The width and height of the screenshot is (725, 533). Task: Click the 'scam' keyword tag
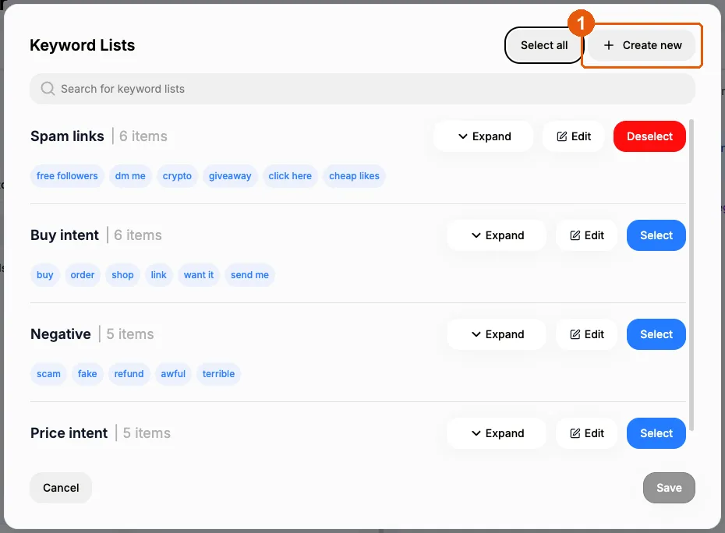(48, 374)
